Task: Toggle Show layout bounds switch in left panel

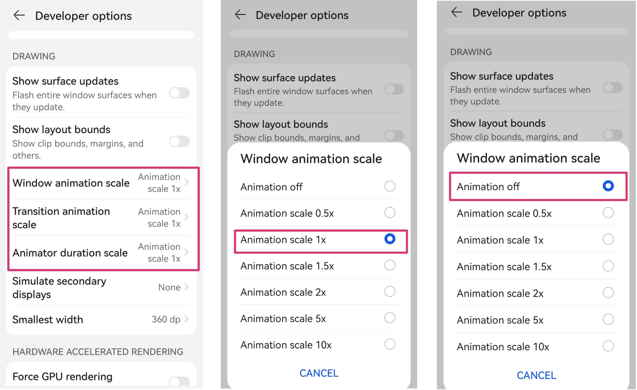Action: tap(179, 141)
